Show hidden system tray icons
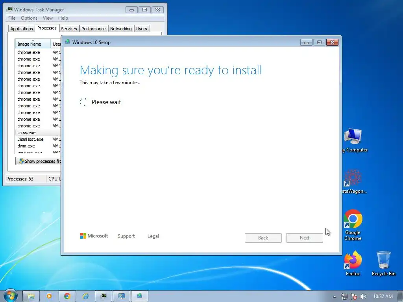This screenshot has width=403, height=302. (x=335, y=296)
